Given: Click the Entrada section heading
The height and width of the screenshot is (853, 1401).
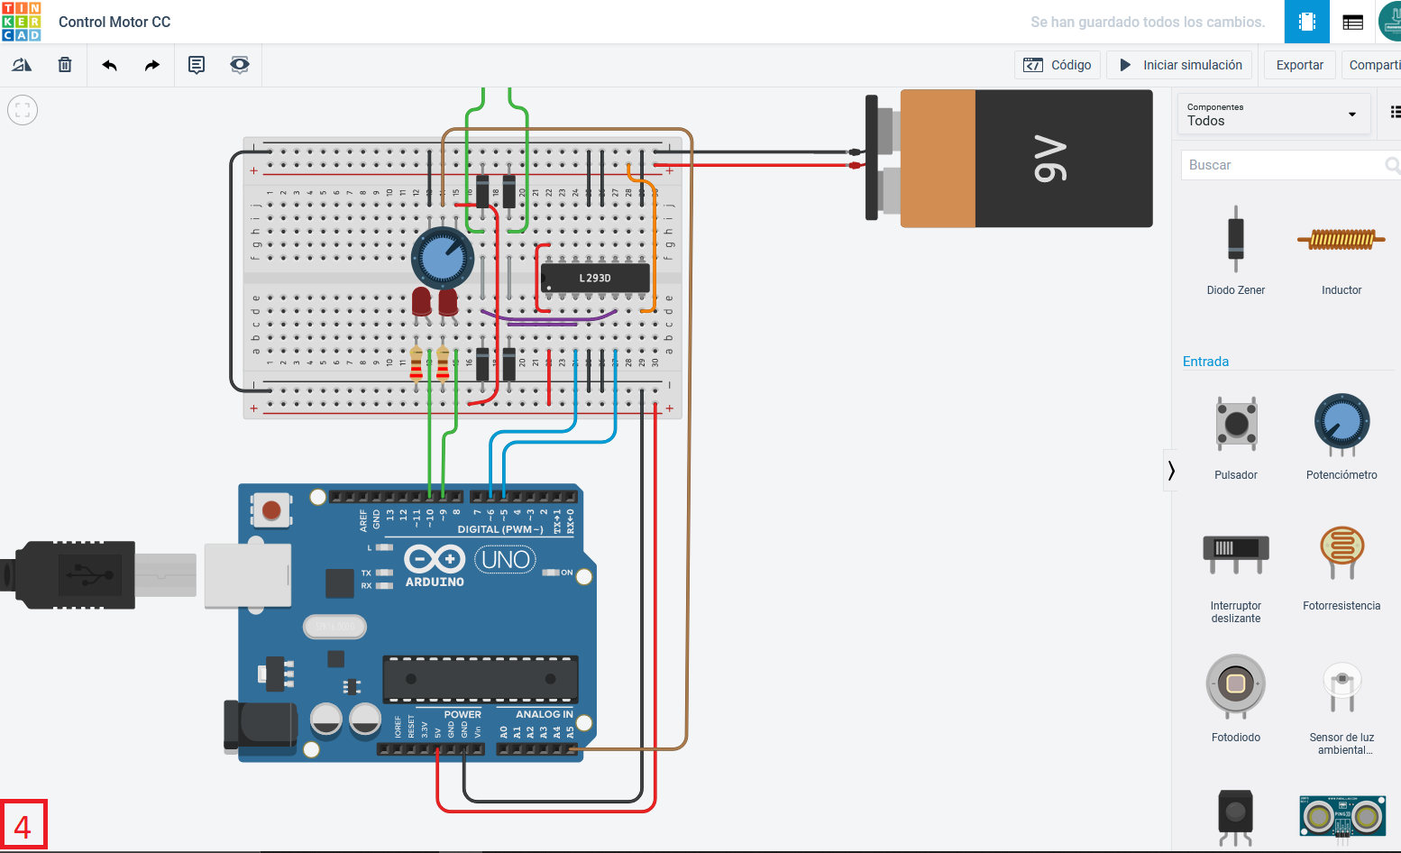Looking at the screenshot, I should [1205, 362].
